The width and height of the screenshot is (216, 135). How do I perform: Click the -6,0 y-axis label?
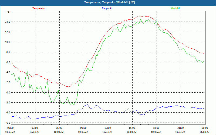pyautogui.click(x=8, y=123)
